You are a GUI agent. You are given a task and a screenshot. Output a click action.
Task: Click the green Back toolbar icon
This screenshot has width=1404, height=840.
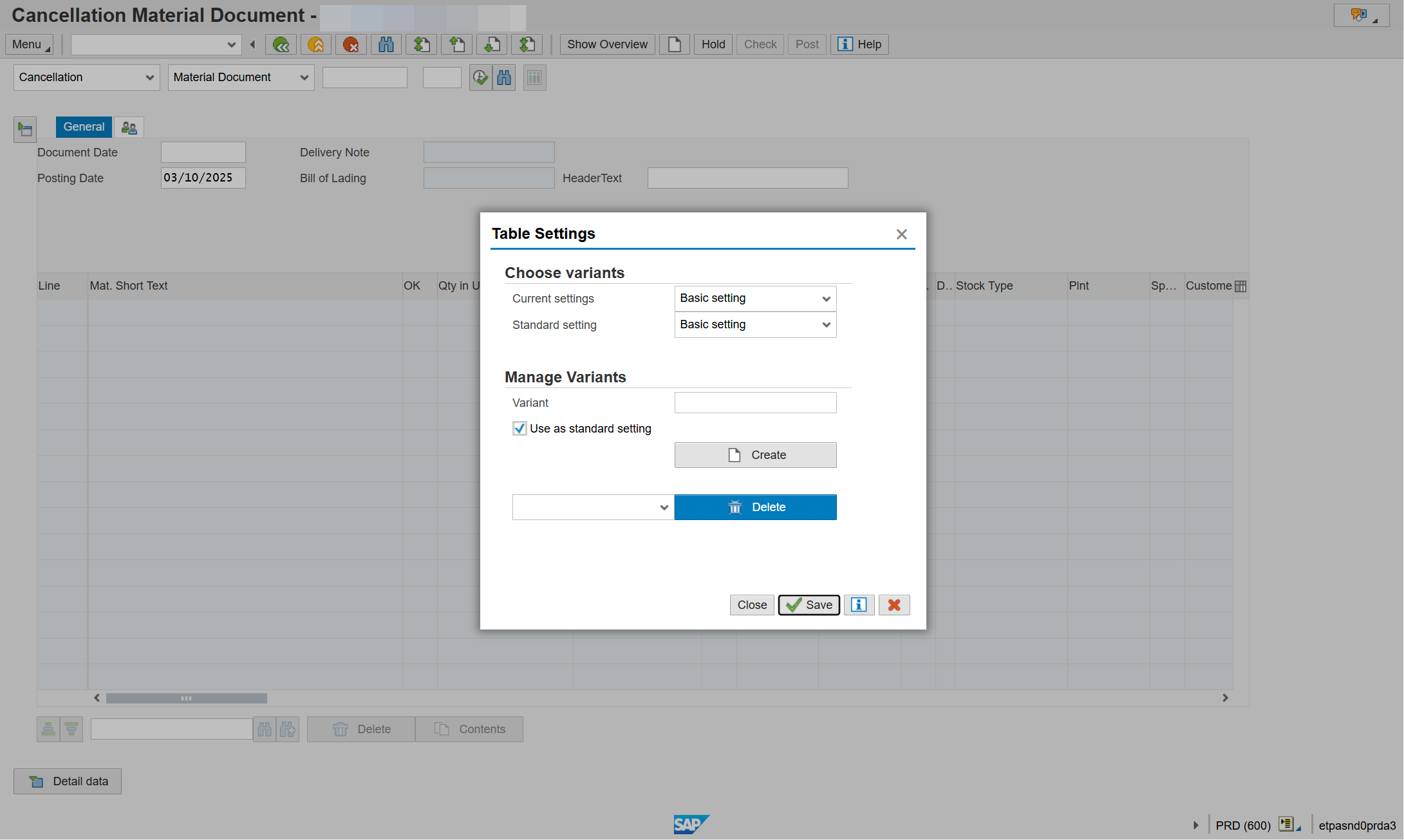click(281, 44)
